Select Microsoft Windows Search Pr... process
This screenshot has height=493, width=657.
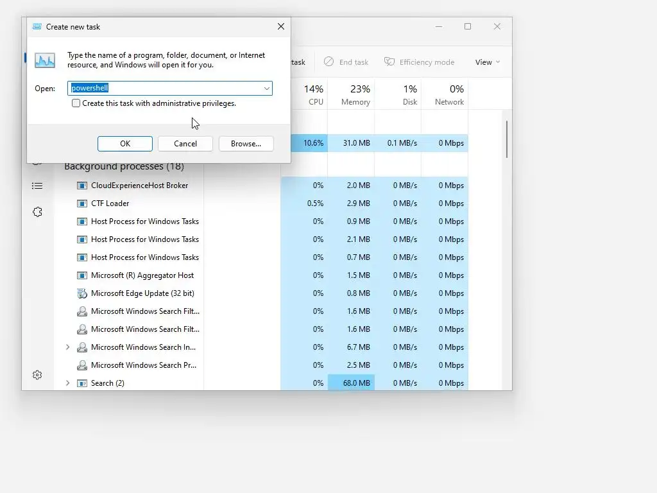144,365
